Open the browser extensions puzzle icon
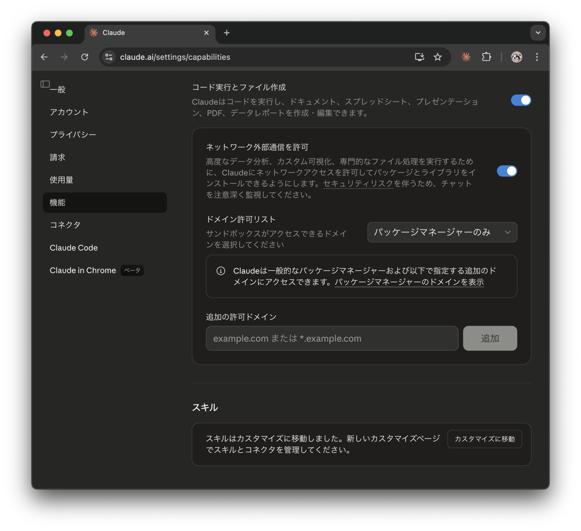This screenshot has width=581, height=531. click(x=486, y=57)
